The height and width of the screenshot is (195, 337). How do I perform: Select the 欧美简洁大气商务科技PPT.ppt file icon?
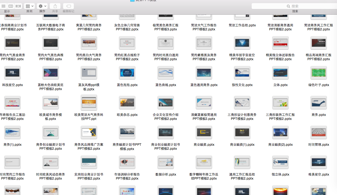89,103
